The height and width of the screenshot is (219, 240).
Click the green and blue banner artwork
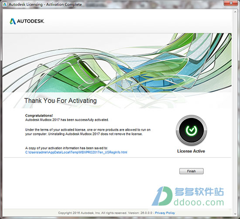click(117, 63)
